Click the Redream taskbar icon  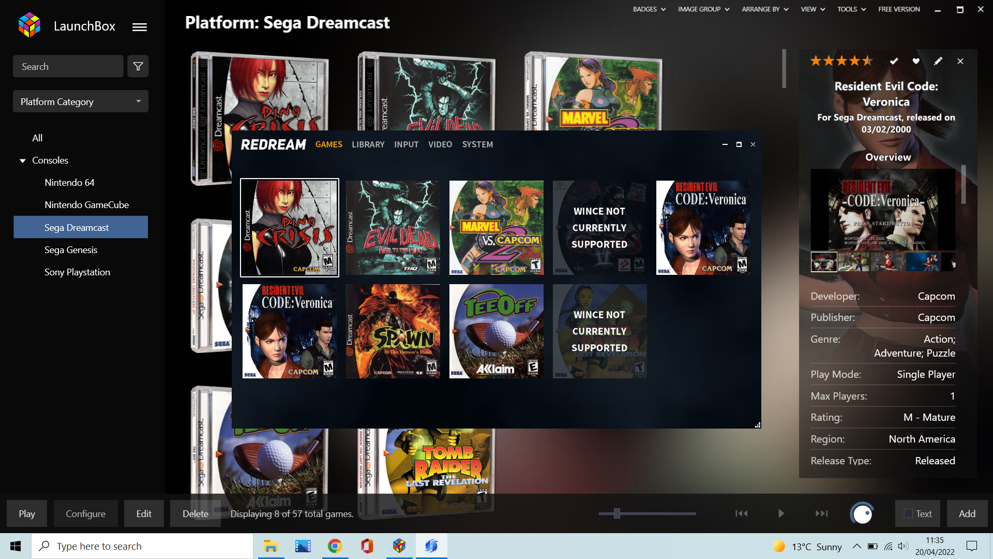tap(431, 546)
